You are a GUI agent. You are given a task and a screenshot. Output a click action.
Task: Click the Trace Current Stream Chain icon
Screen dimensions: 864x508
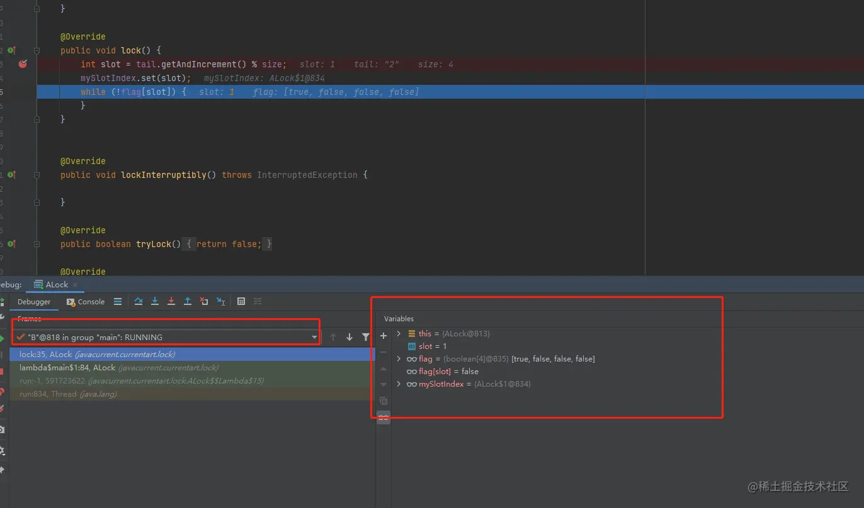(x=258, y=302)
